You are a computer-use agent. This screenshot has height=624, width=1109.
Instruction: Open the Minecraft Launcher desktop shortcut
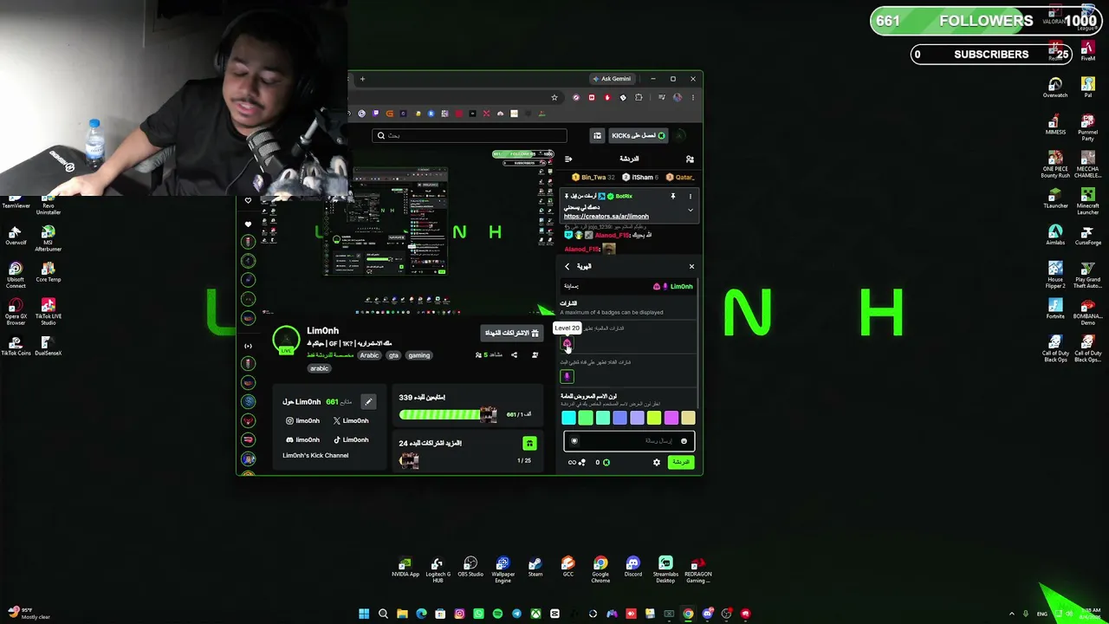[1088, 202]
